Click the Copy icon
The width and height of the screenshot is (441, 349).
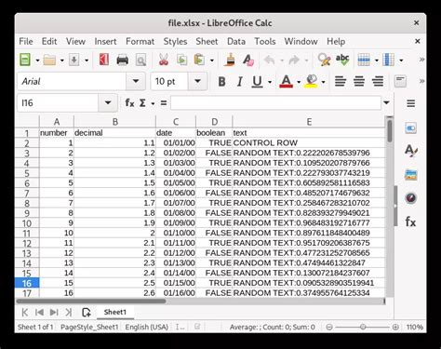pos(181,60)
